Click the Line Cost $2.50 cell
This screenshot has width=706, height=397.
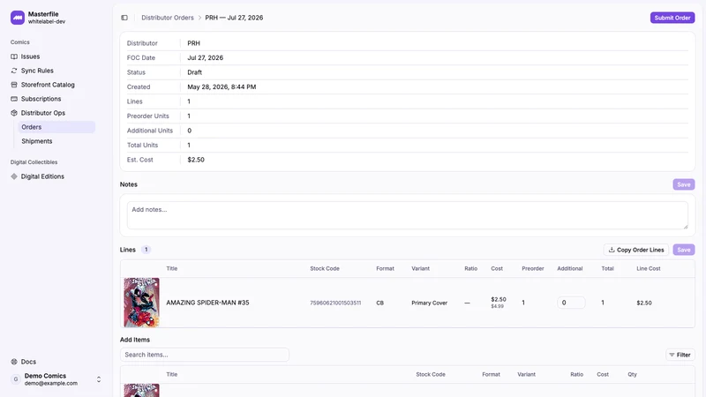(x=644, y=303)
